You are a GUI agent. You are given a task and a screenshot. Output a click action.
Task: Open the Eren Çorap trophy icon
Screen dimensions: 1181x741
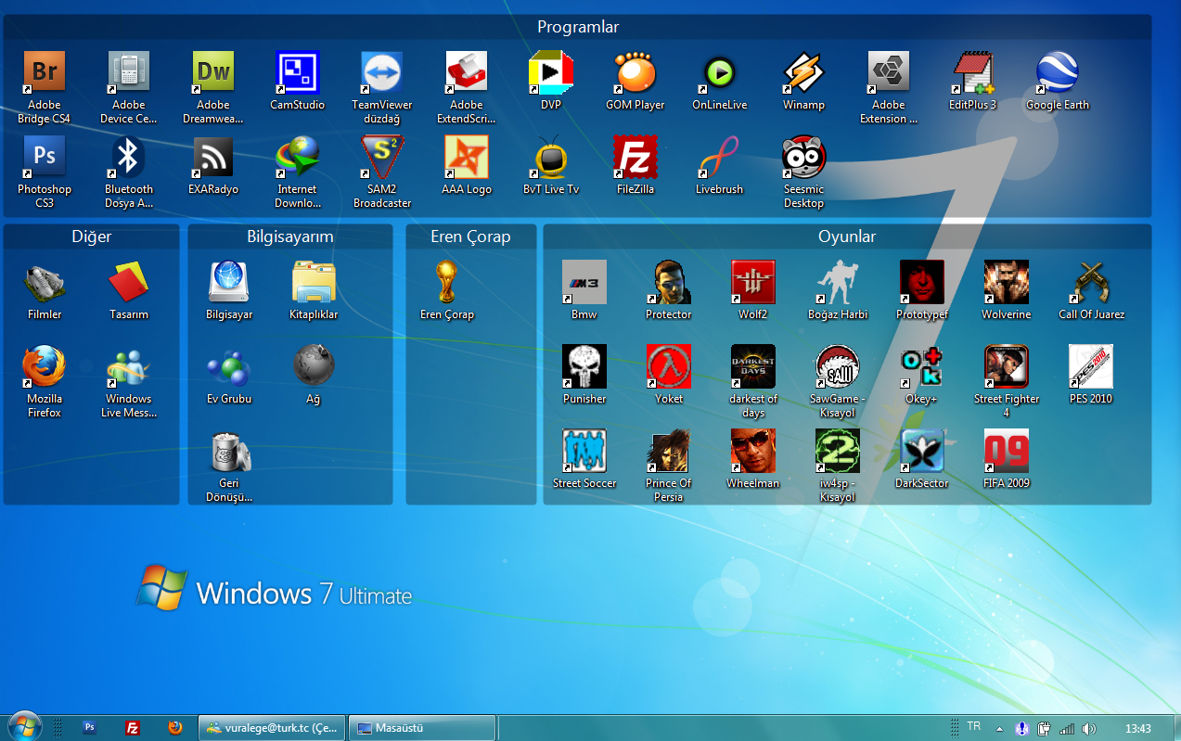coord(447,282)
